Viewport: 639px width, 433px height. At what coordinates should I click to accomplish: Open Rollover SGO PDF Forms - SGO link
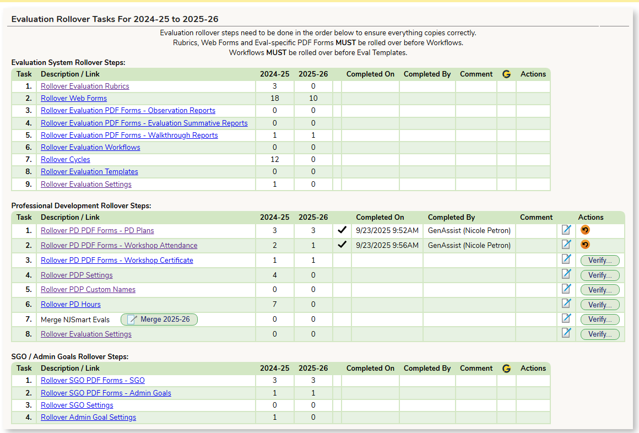coord(93,381)
